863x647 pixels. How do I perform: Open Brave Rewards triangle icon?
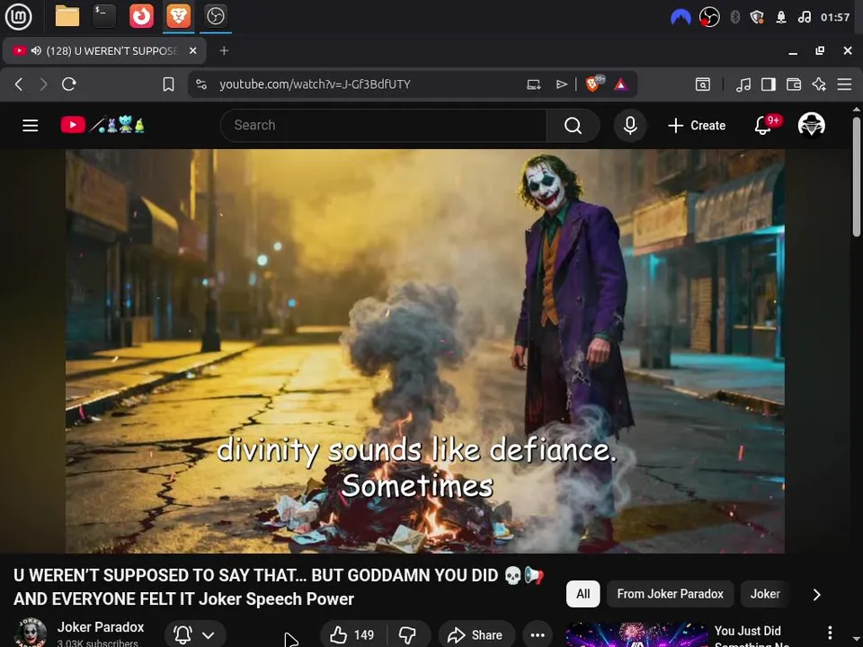click(621, 84)
